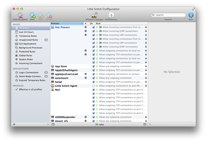Open Preferences from the toolbar
Screen dimensions: 207x142
point(111,15)
